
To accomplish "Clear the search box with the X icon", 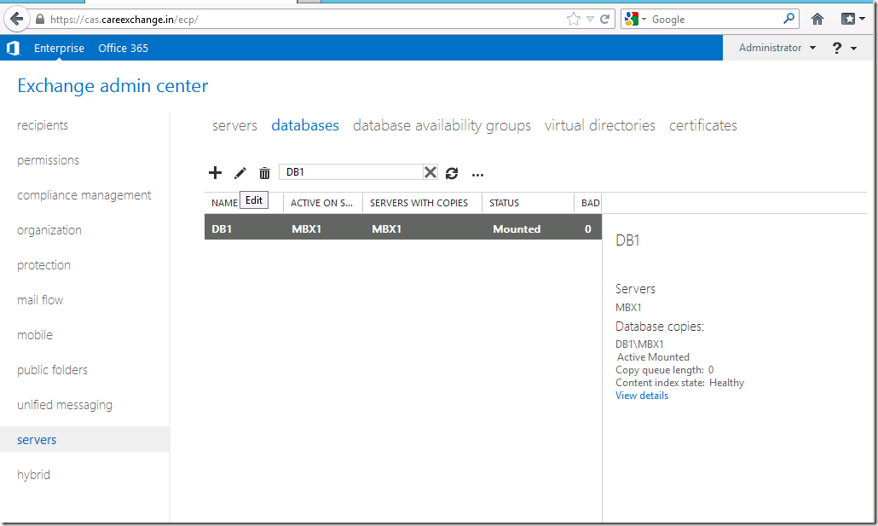I will 430,171.
